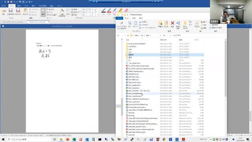252x142 pixels.
Task: Click the red X Delete icon in Explorer
Action: [172, 23]
